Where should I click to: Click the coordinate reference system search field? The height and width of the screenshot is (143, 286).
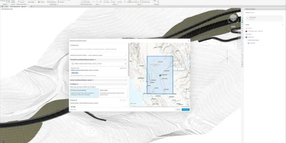99,64
